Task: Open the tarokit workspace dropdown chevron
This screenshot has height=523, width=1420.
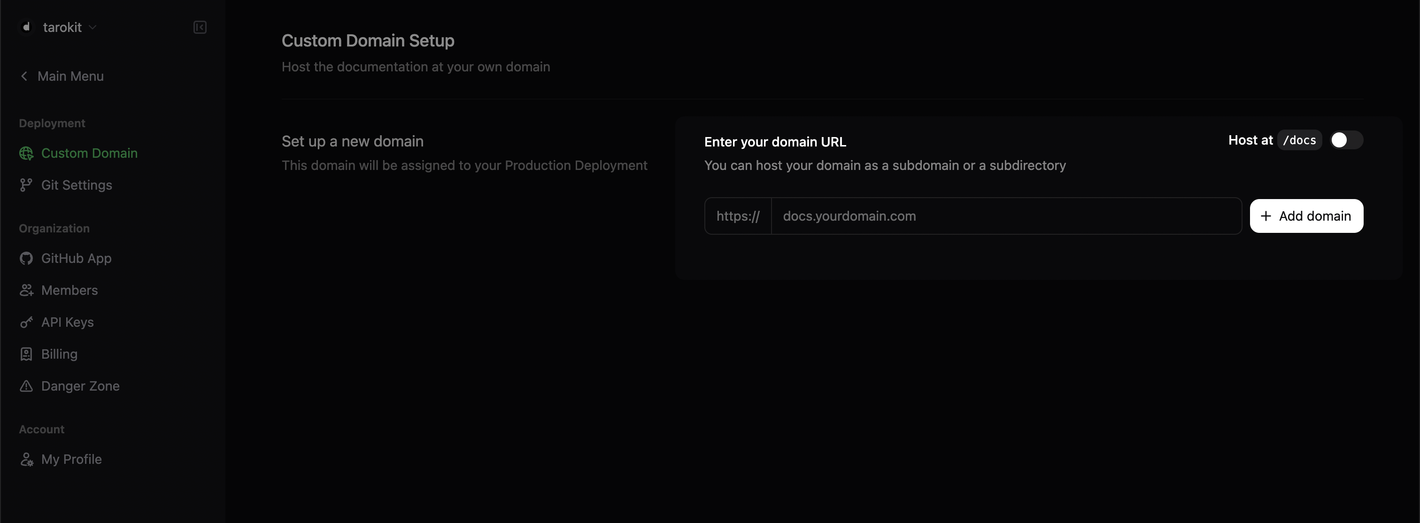Action: coord(93,27)
